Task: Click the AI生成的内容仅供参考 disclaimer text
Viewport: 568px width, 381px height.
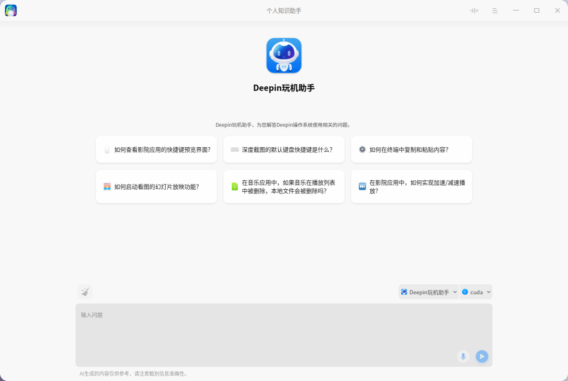Action: [x=134, y=374]
